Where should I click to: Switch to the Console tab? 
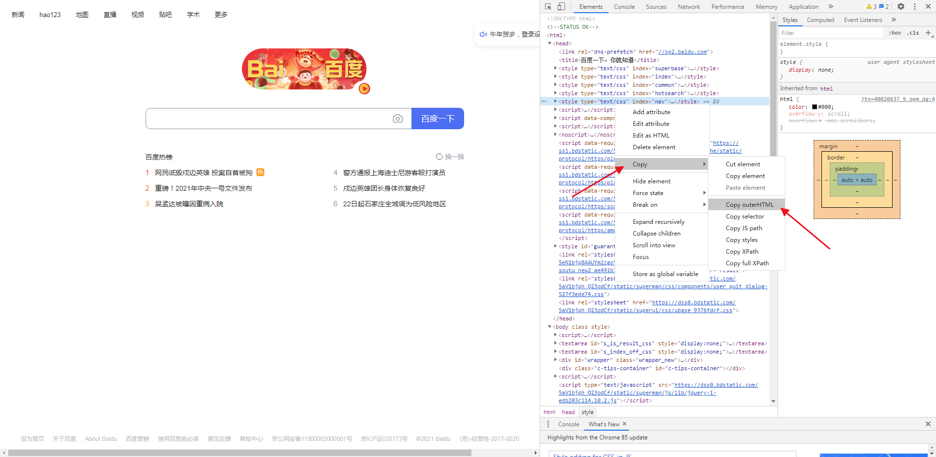click(x=624, y=6)
